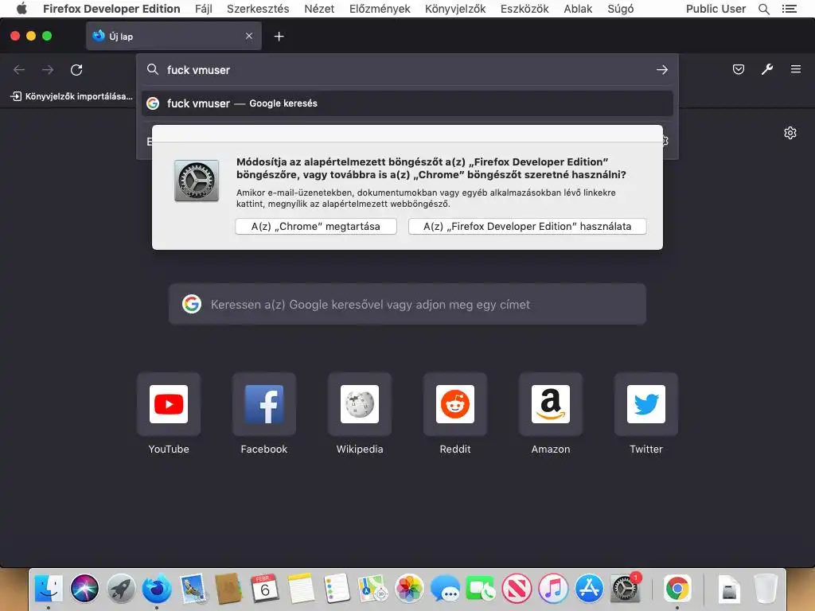
Task: Launch Siri from the Dock
Action: click(84, 589)
